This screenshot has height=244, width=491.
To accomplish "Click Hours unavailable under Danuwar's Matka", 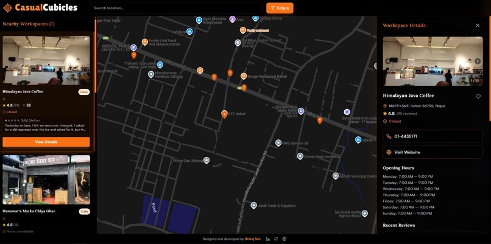I will [x=20, y=231].
